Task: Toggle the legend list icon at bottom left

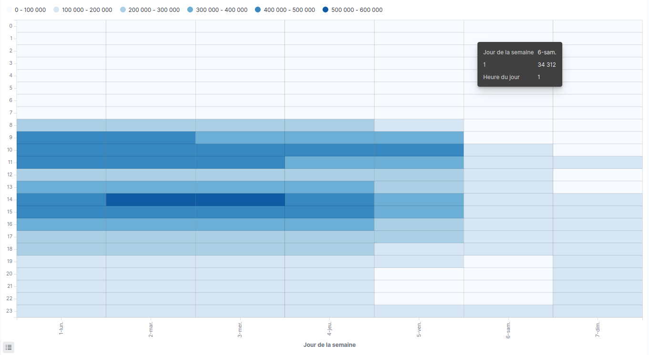Action: coord(9,347)
